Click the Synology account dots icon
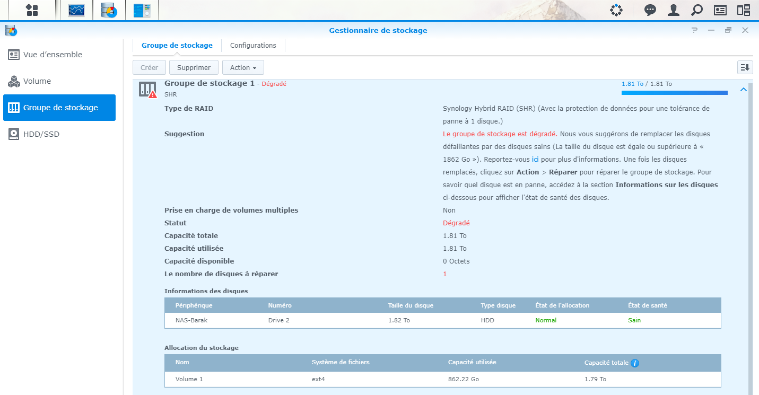This screenshot has width=759, height=395. pos(616,10)
